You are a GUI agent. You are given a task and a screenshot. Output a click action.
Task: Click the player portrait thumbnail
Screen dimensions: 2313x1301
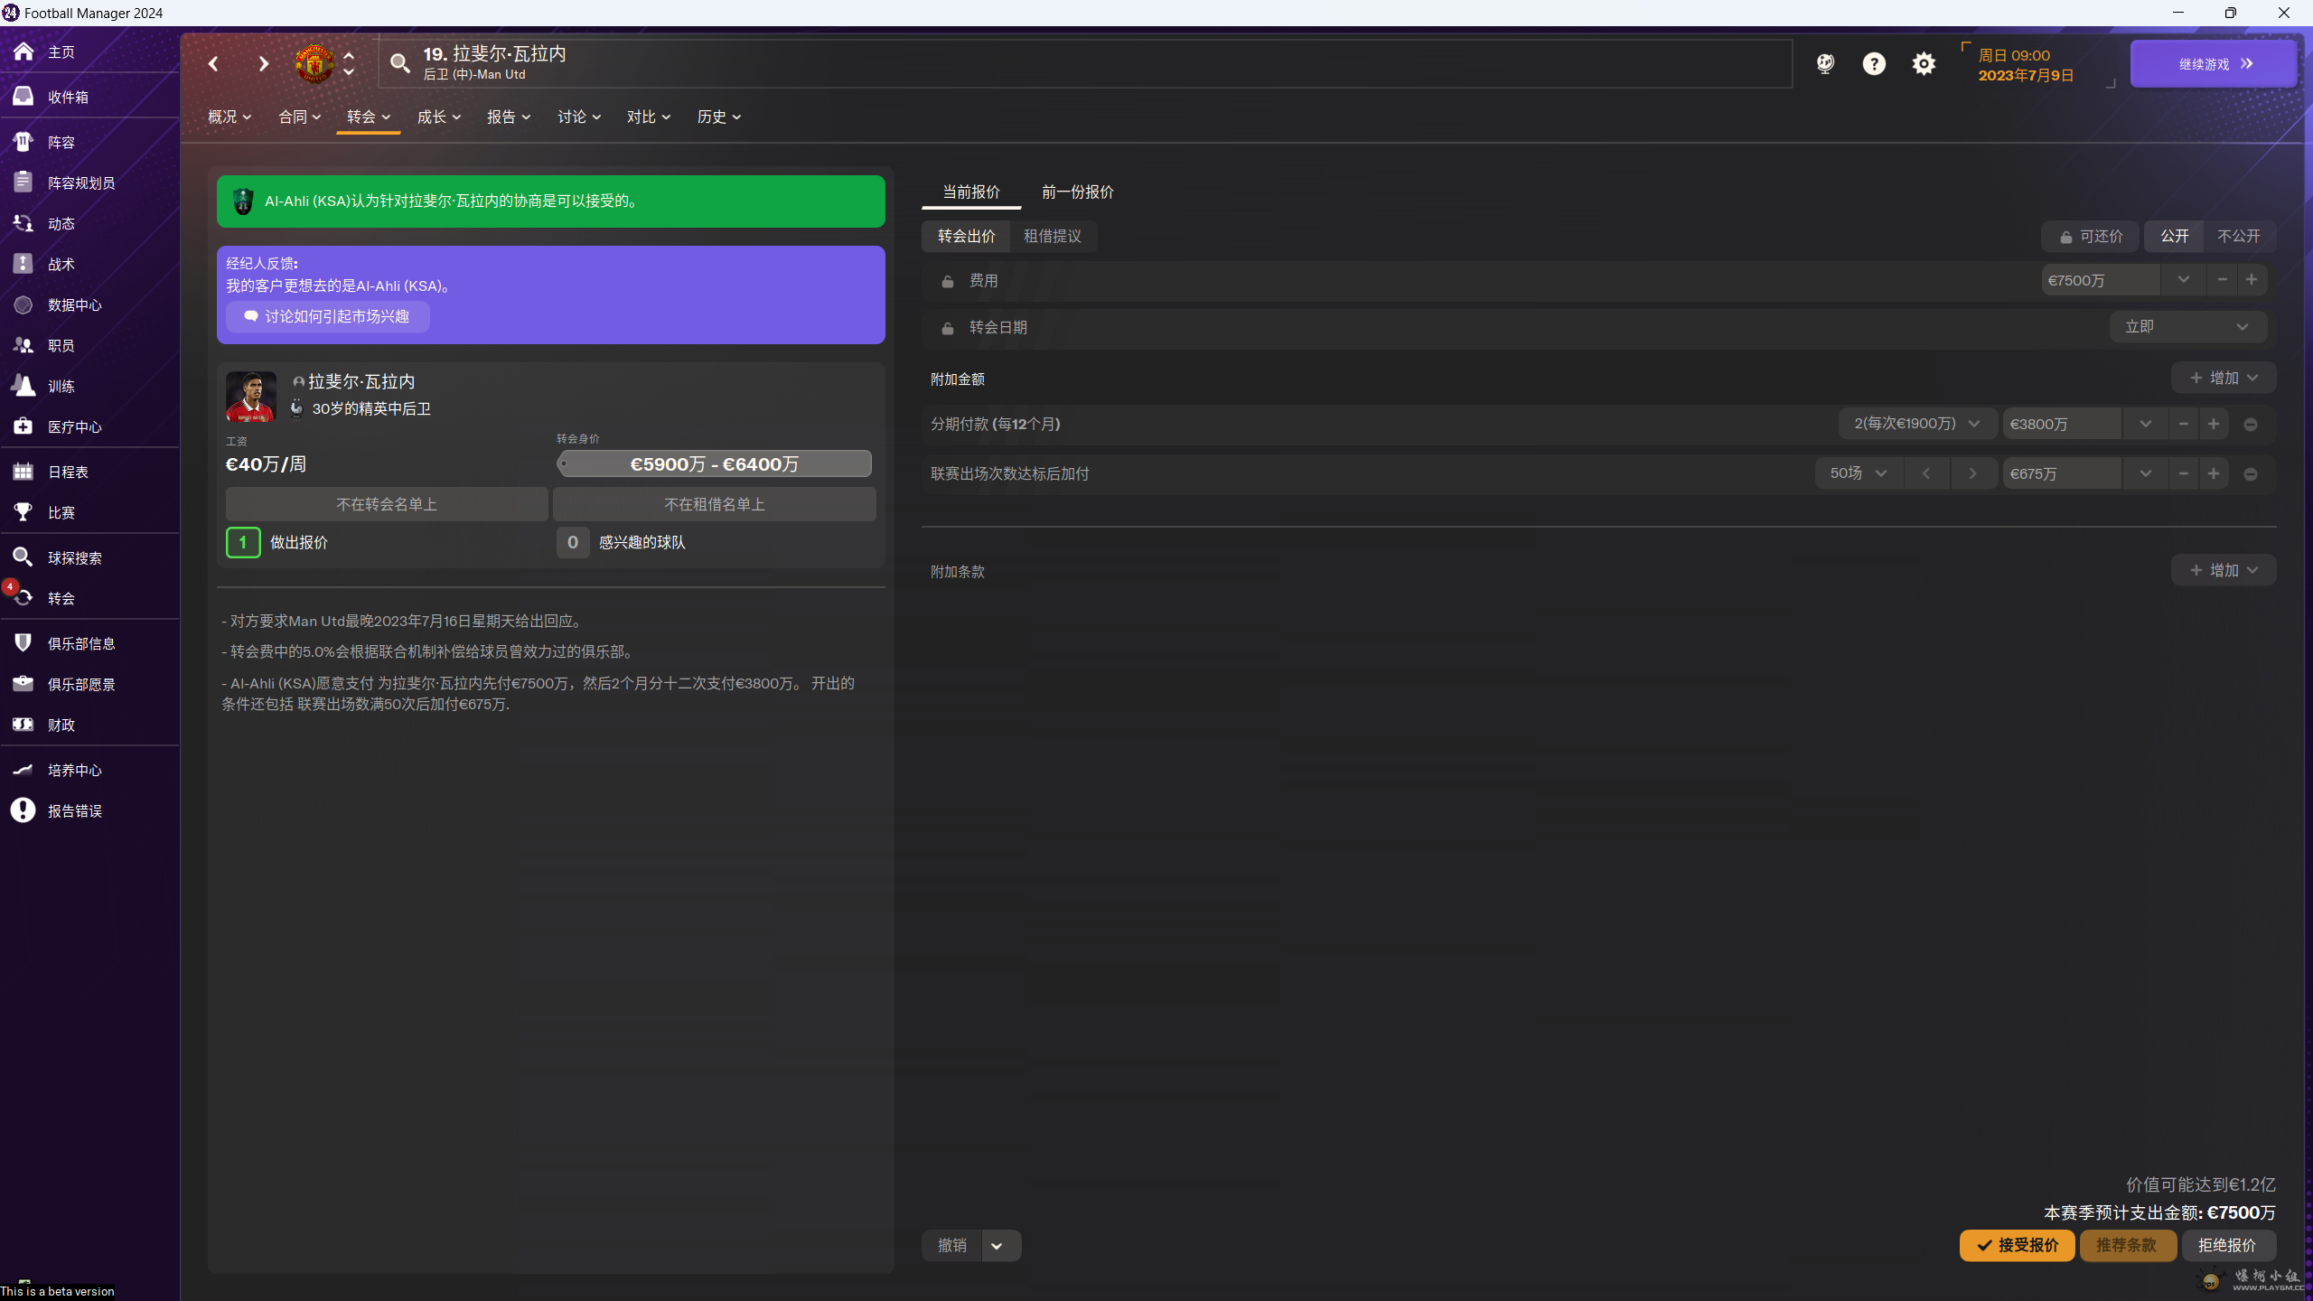pyautogui.click(x=251, y=396)
